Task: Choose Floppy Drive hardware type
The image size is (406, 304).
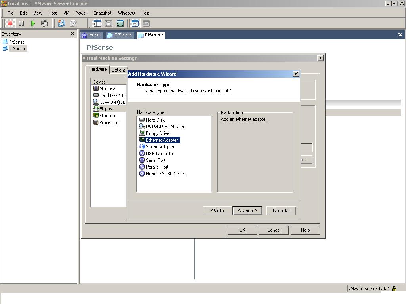Action: pyautogui.click(x=154, y=133)
